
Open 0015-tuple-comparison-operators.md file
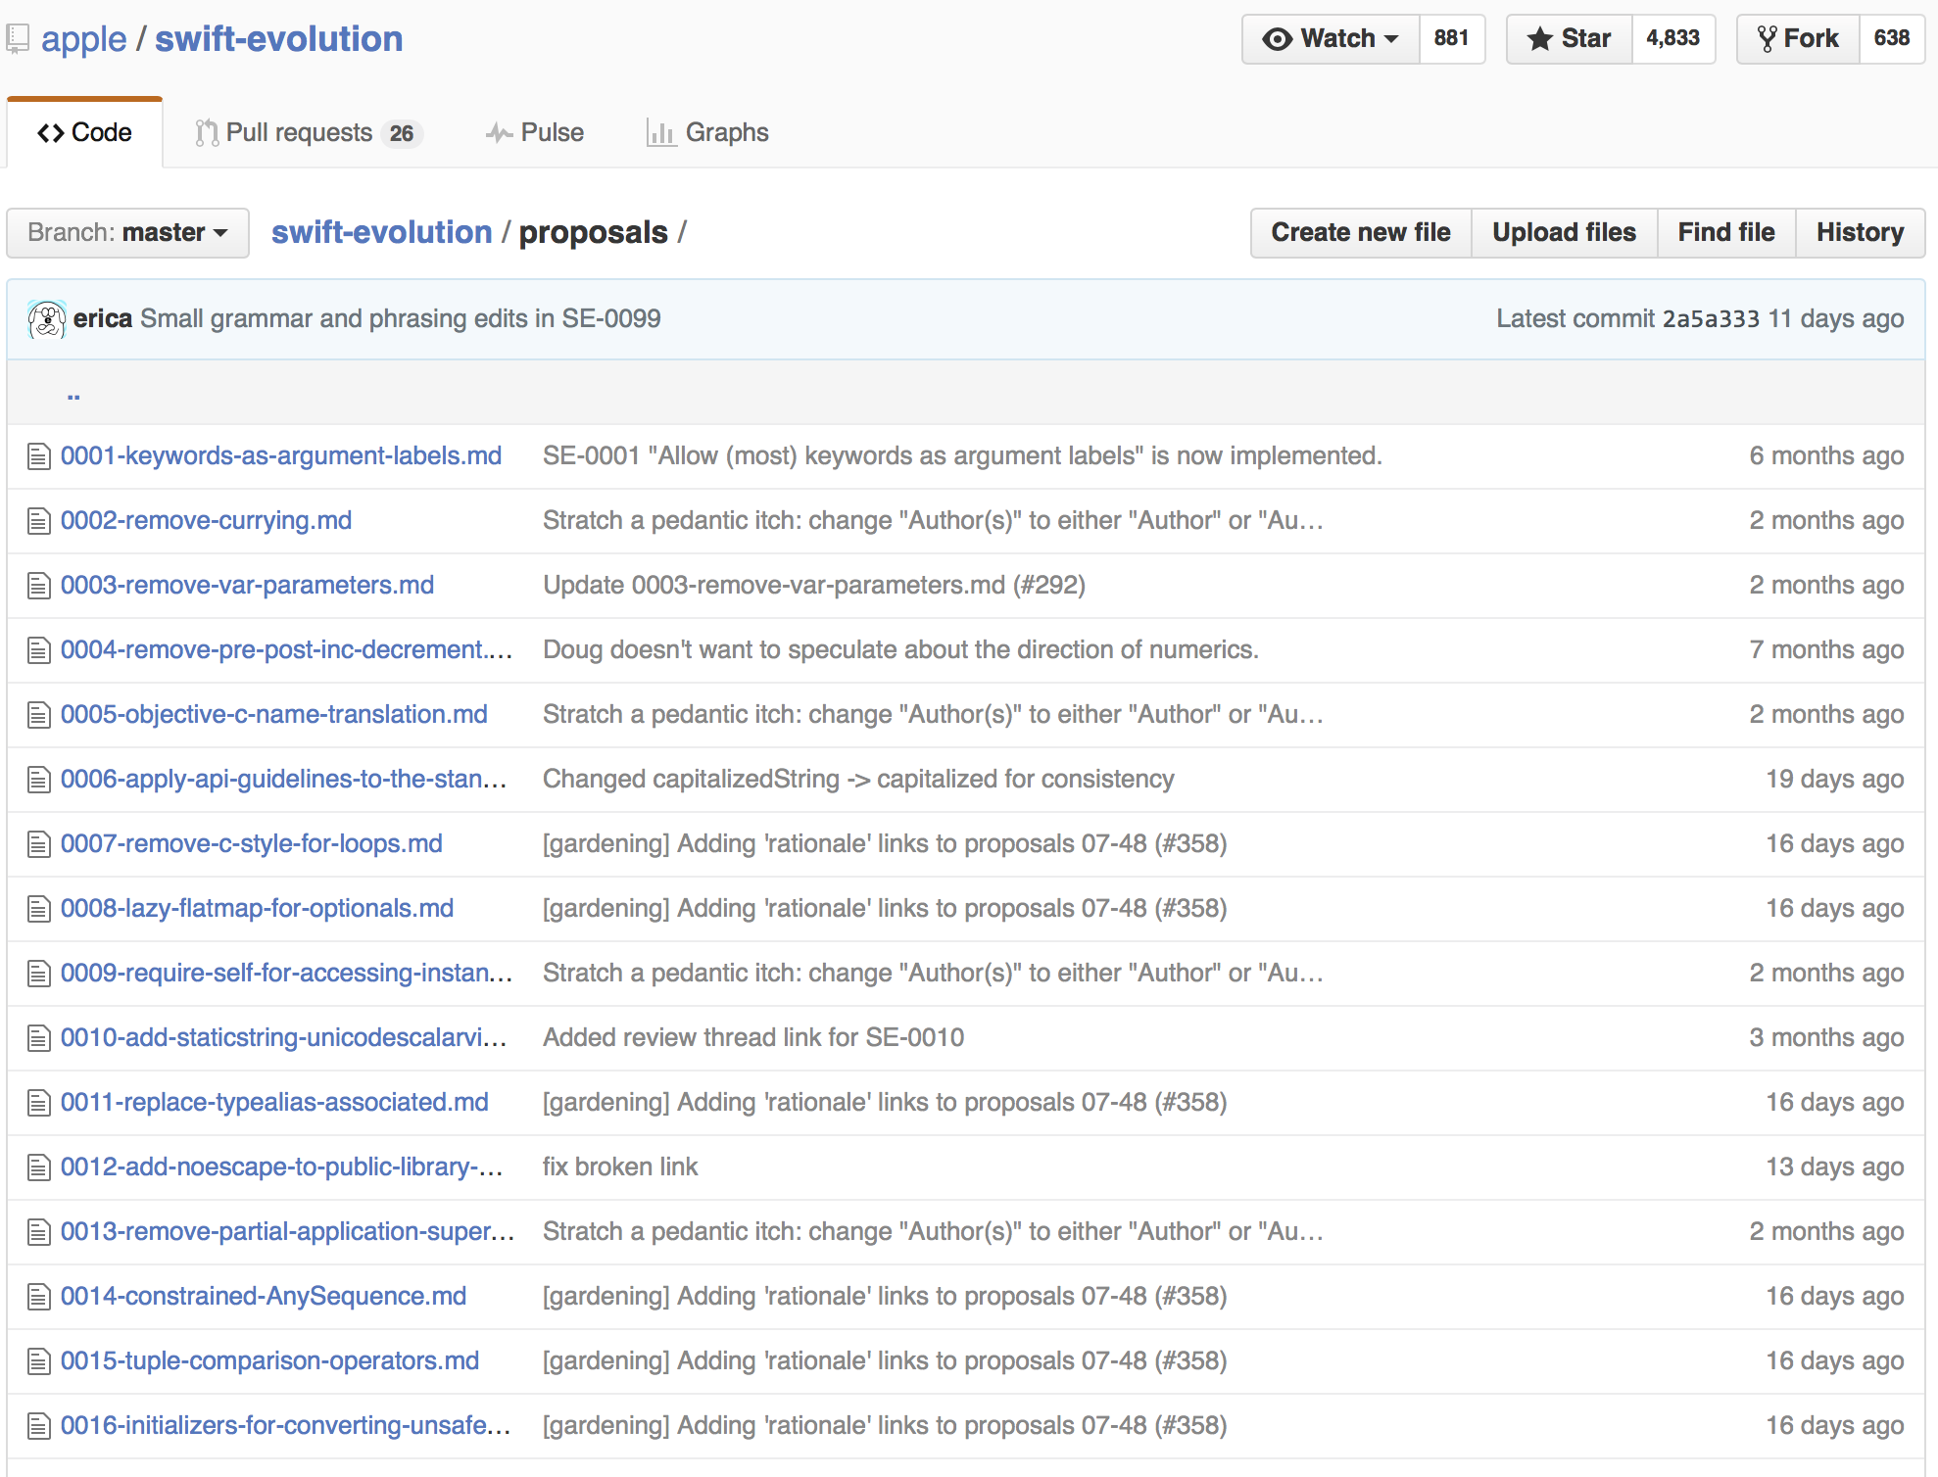tap(270, 1361)
